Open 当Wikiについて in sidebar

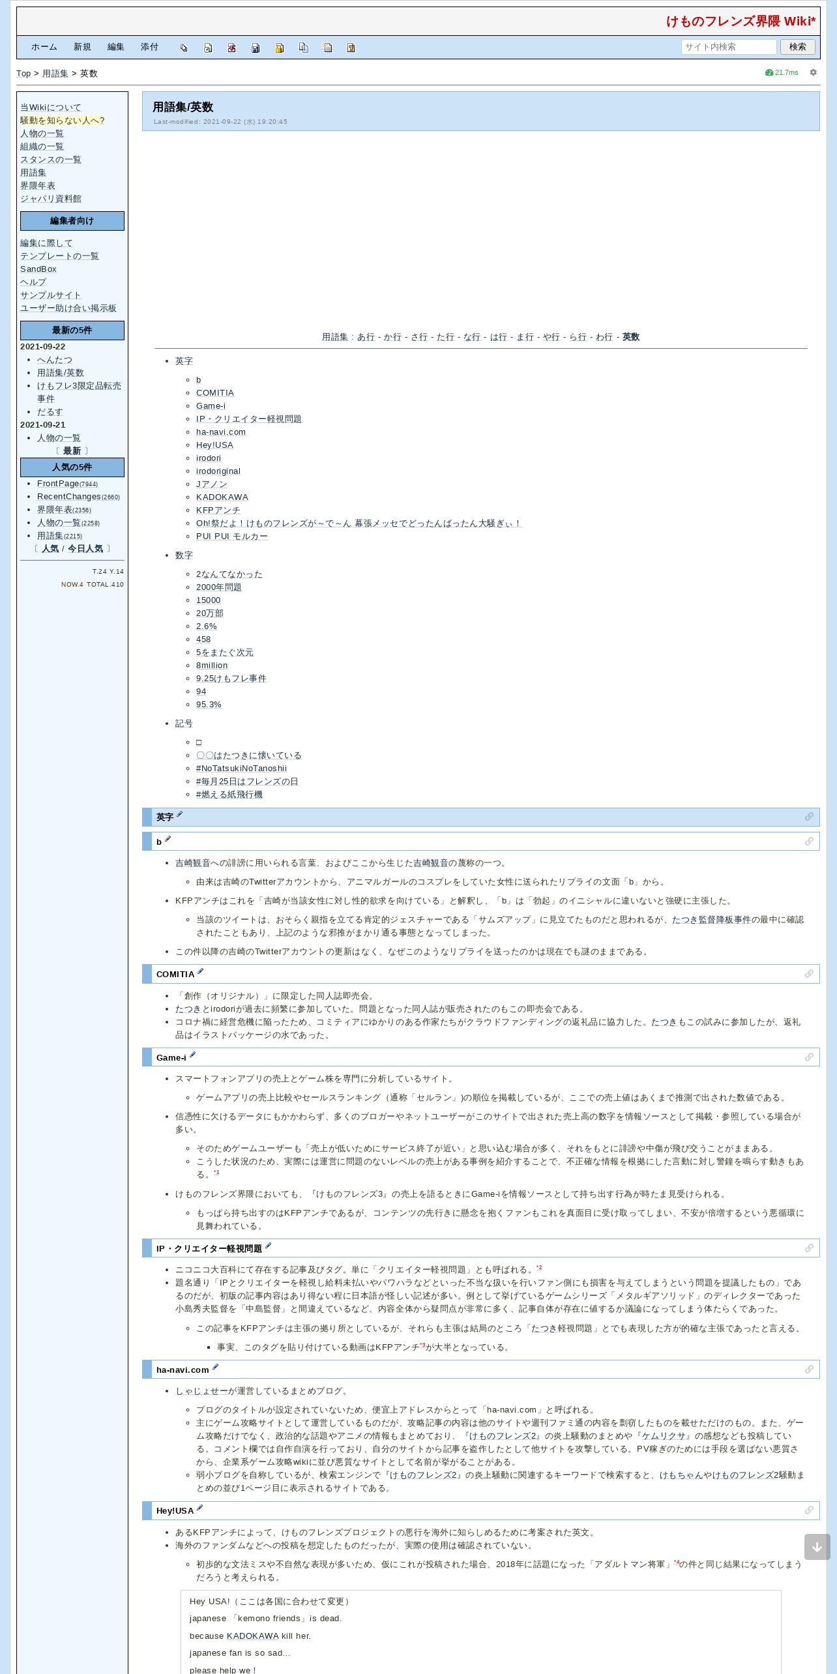(51, 108)
